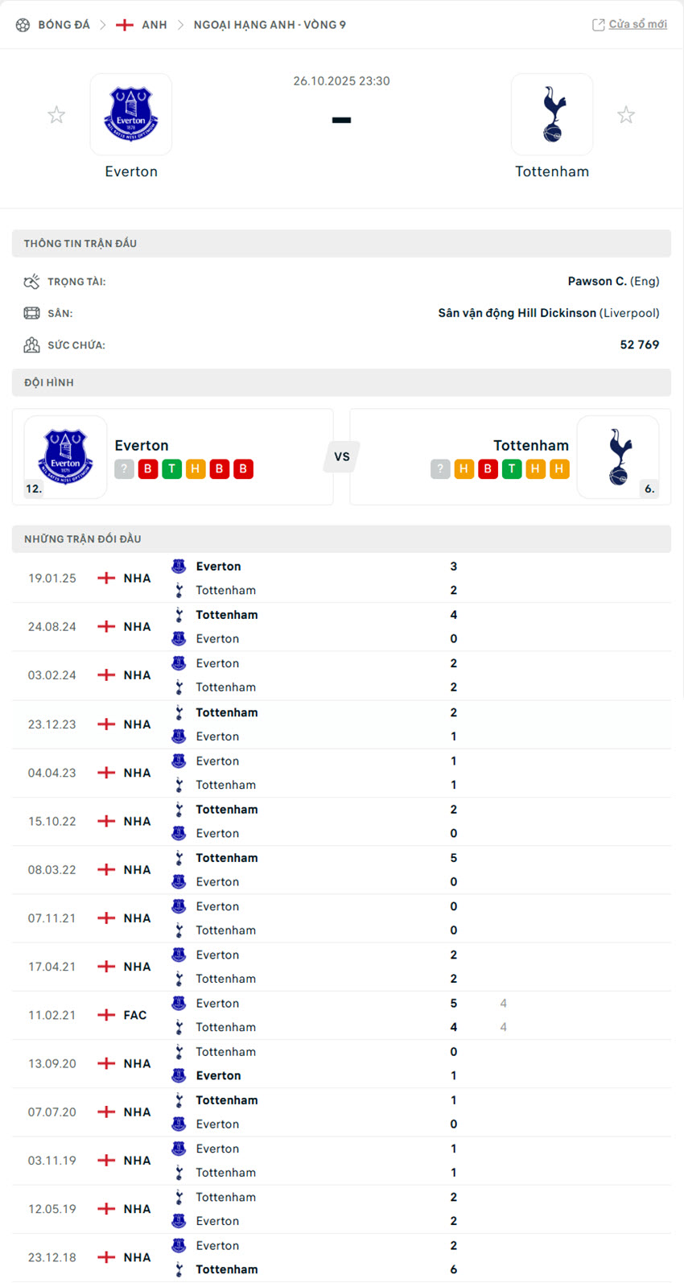Select NGOẠI HẠNG ANH - VÒNG 9 breadcrumb
684x1283 pixels.
[270, 24]
